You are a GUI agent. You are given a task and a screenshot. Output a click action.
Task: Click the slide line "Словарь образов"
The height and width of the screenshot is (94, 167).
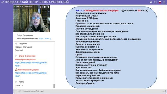85,83
